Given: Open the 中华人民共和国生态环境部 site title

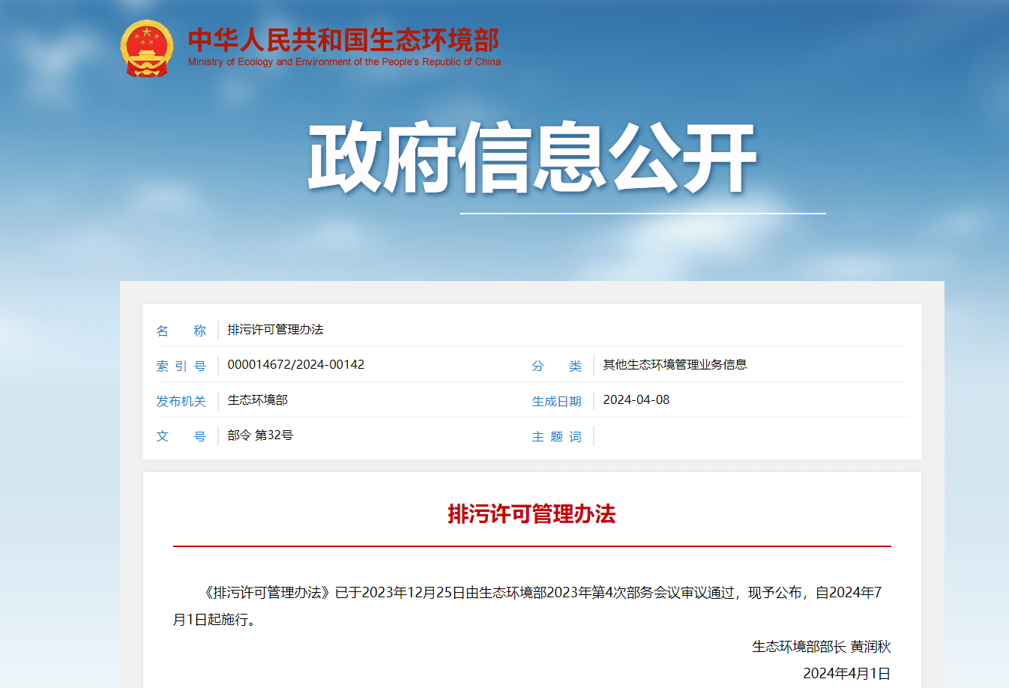Looking at the screenshot, I should pos(343,40).
